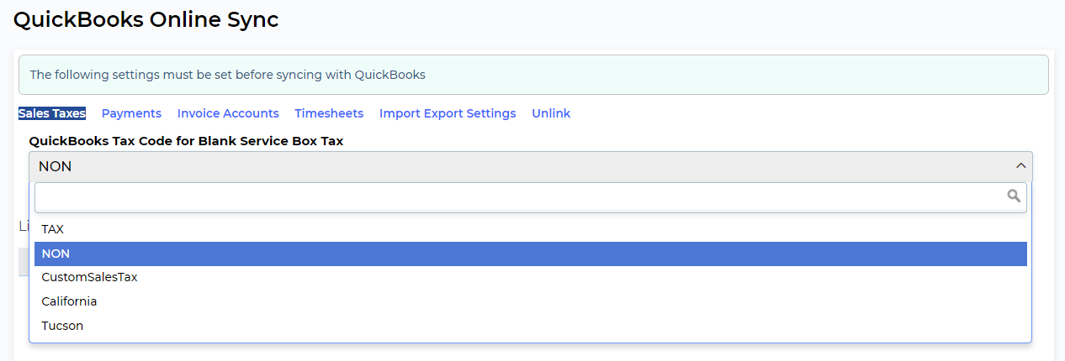Click the chevron arrow on tax code dropdown
Image resolution: width=1065 pixels, height=361 pixels.
1020,166
